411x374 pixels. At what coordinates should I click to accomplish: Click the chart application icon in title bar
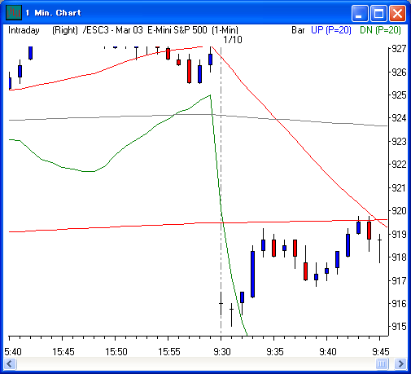click(x=14, y=13)
